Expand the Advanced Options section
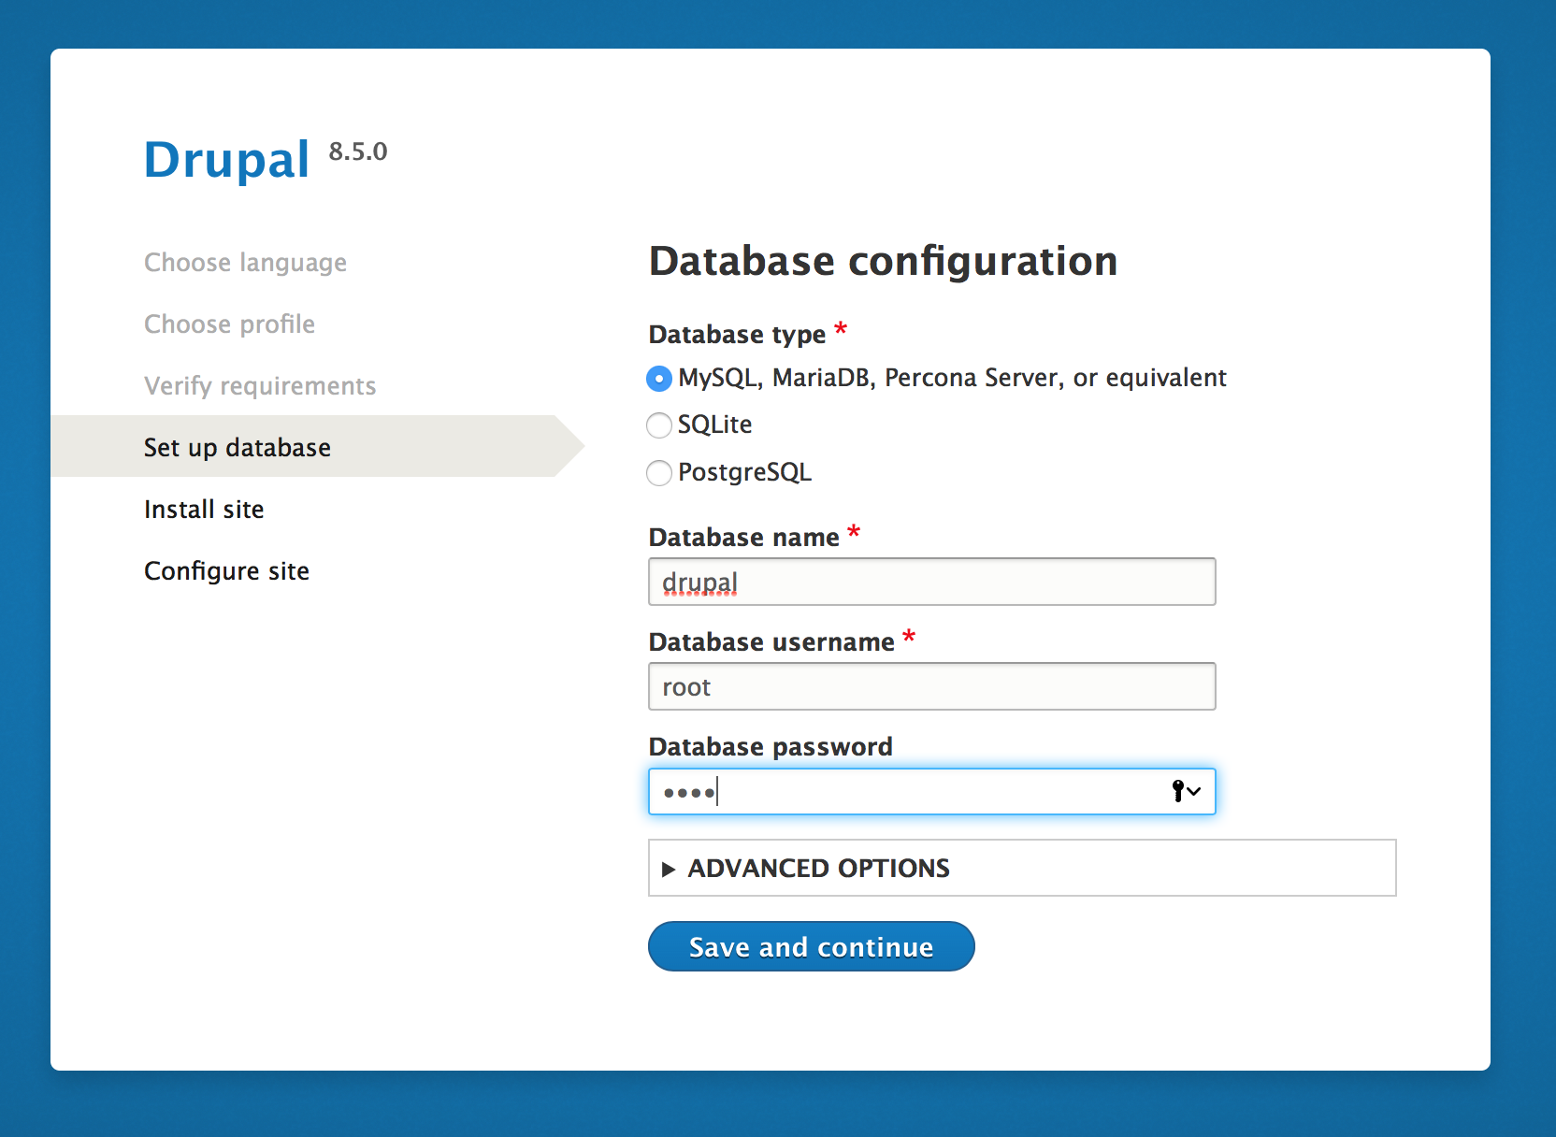 (x=1022, y=868)
